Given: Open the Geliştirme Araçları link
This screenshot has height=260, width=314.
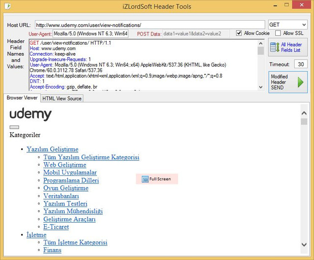Looking at the screenshot, I should click(x=70, y=219).
